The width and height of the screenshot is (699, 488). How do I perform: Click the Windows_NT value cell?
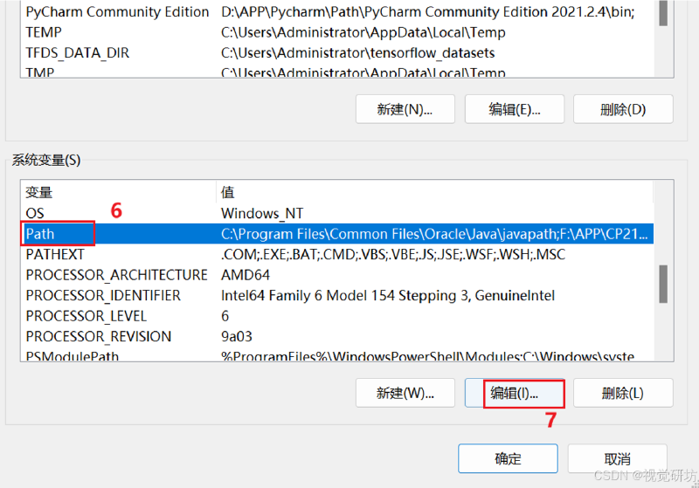click(262, 213)
